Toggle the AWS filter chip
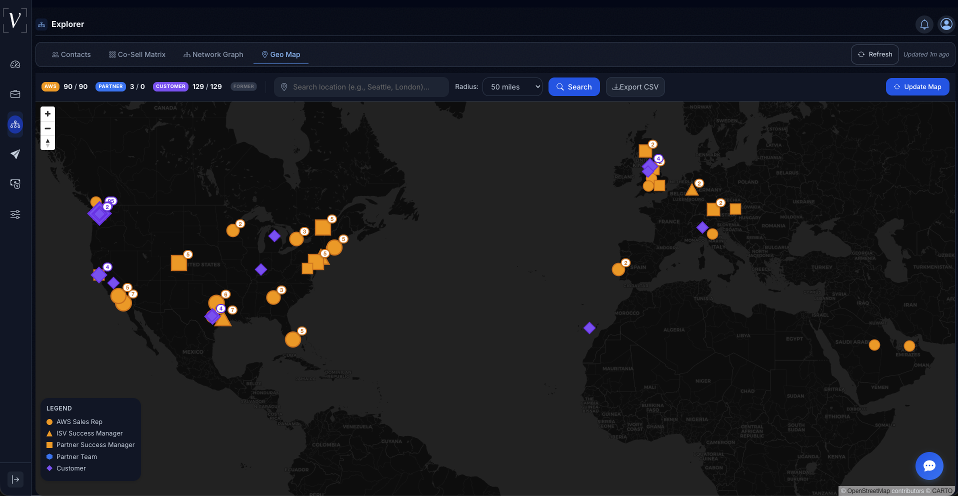The height and width of the screenshot is (496, 958). (x=50, y=86)
